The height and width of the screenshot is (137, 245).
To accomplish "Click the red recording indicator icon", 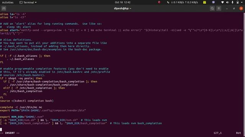I will tap(159, 2).
